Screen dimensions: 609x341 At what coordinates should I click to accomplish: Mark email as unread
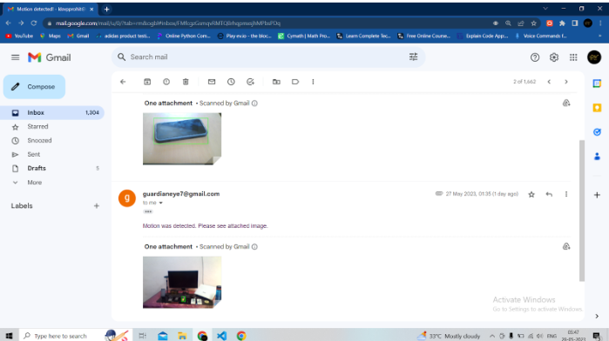tap(212, 82)
